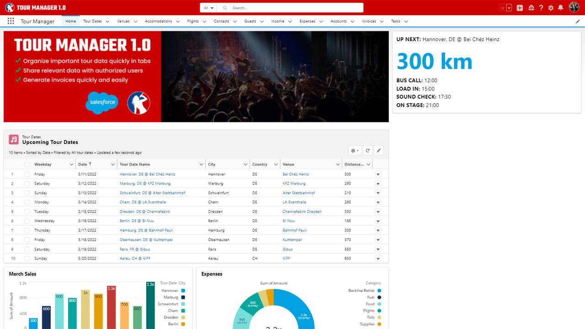Expand the Invoices tab dropdown chevron
The height and width of the screenshot is (329, 585).
(x=382, y=21)
